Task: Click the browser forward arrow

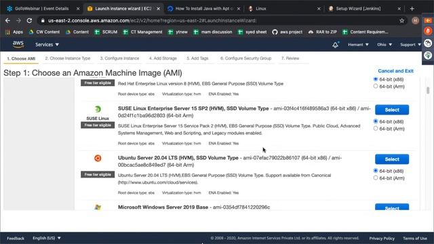Action: pos(18,20)
